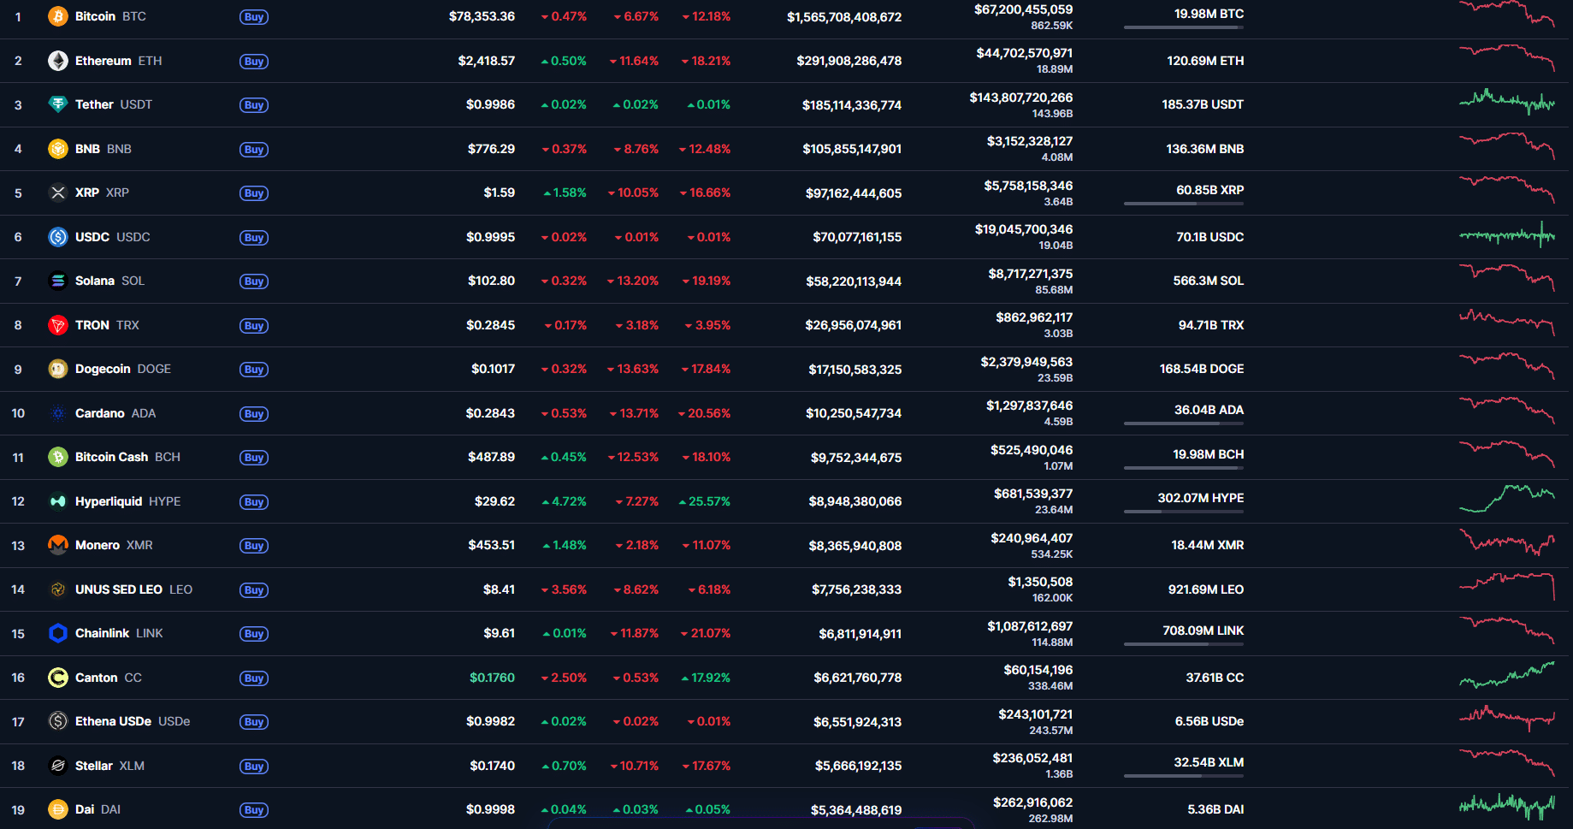Click the Bitcoin coin logo icon
This screenshot has width=1573, height=829.
[x=57, y=16]
